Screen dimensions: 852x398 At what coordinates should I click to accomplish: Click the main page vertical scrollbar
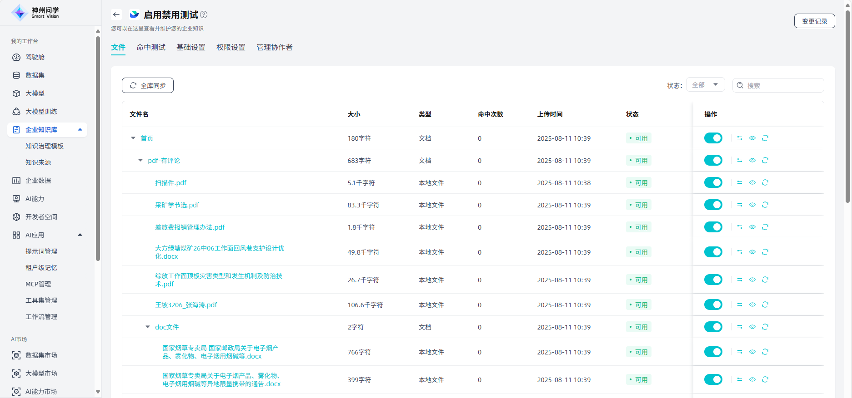[x=847, y=106]
